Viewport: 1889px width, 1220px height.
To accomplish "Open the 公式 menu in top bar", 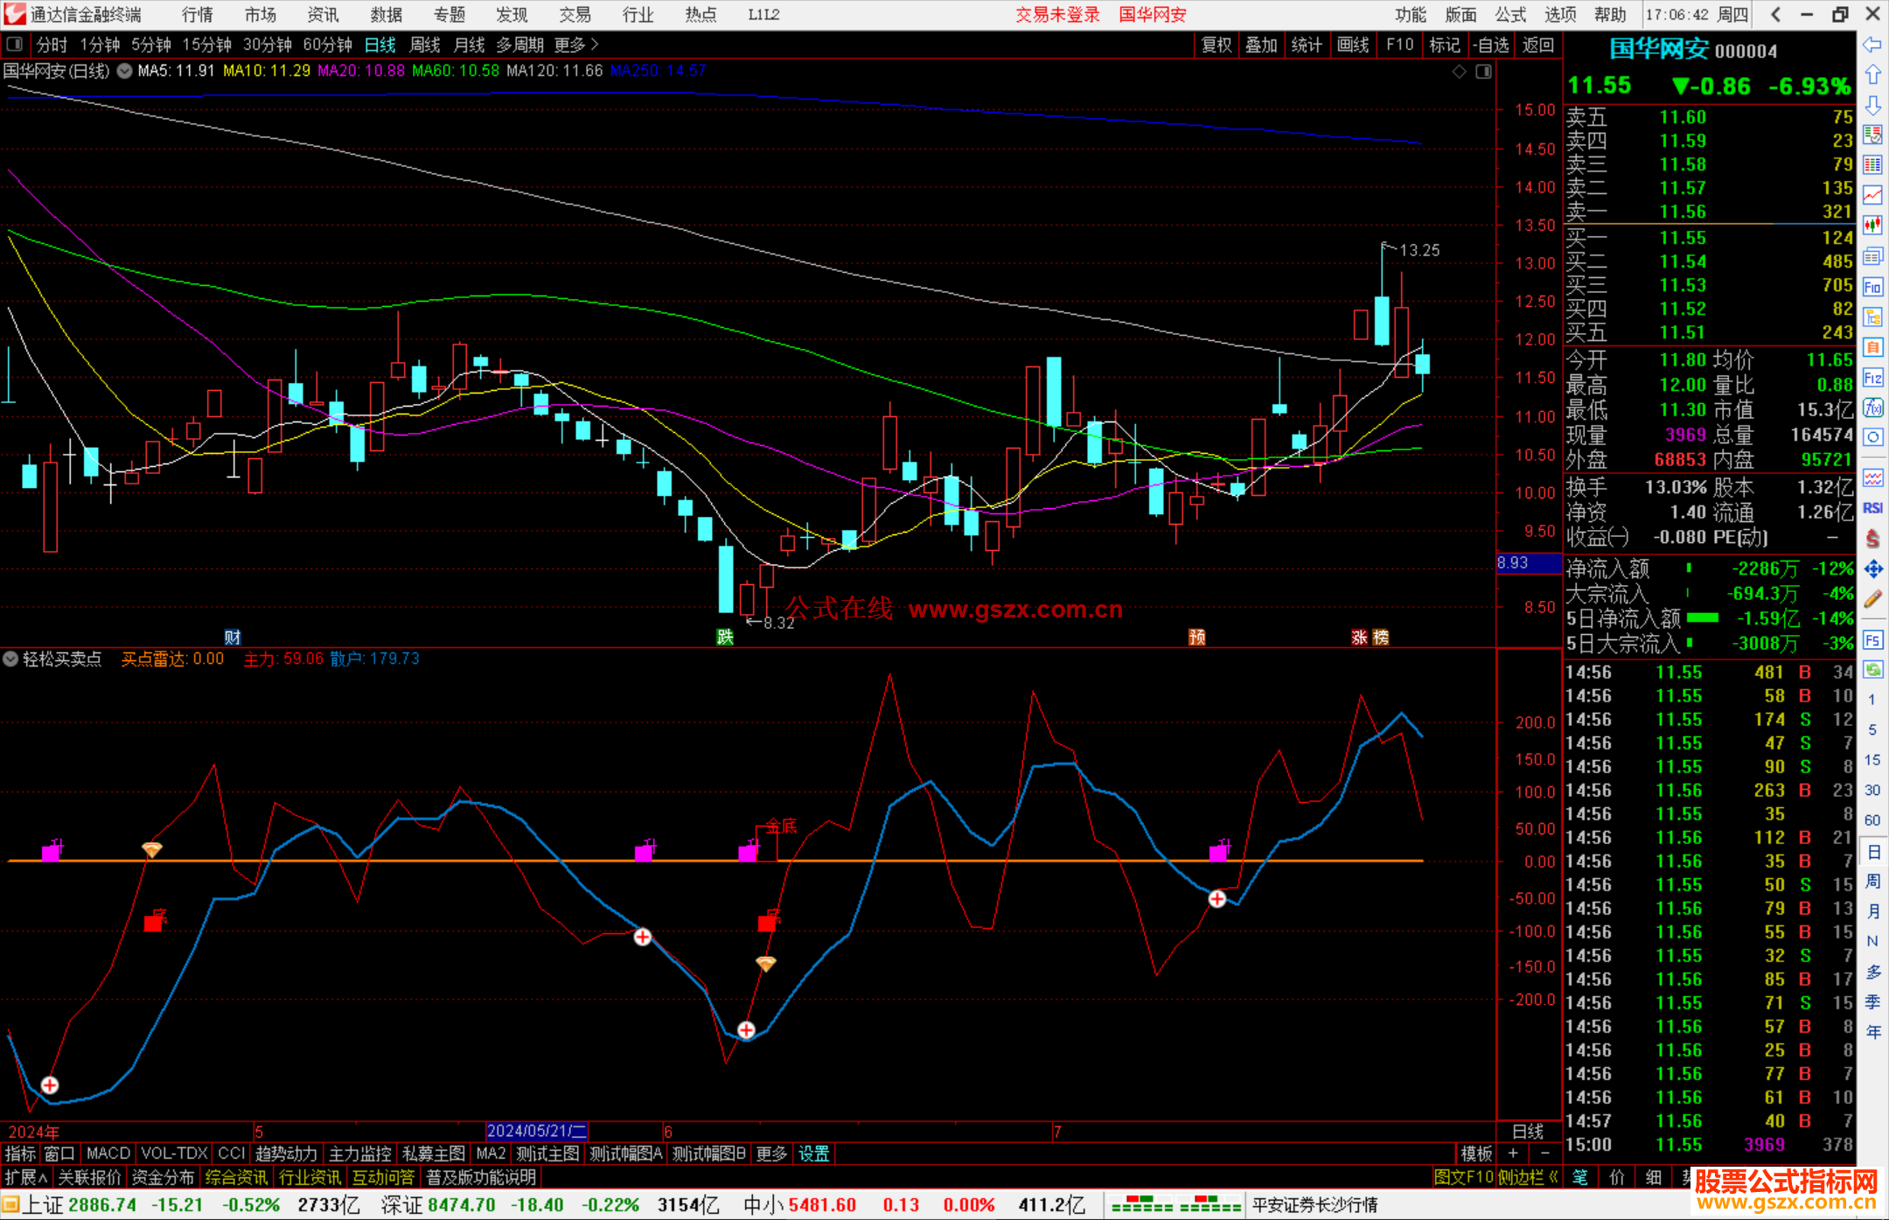I will (x=1509, y=15).
